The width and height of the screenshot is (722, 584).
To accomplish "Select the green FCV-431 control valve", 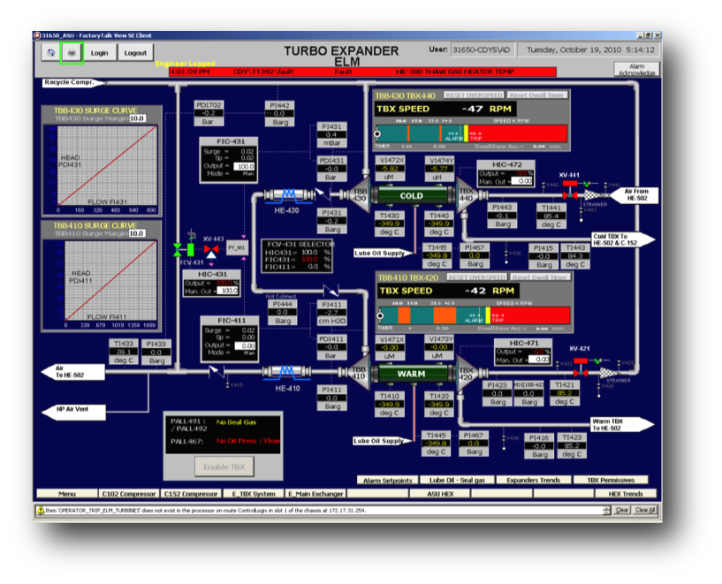I will click(184, 250).
